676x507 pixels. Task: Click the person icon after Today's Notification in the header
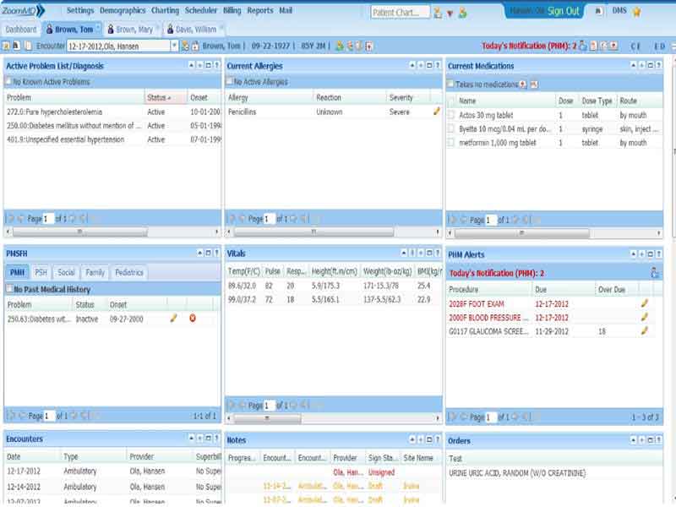point(582,46)
